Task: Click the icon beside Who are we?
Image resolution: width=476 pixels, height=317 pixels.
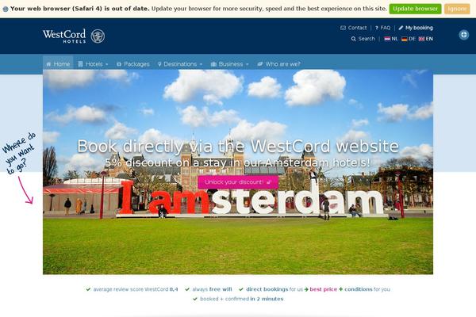Action: pos(260,64)
